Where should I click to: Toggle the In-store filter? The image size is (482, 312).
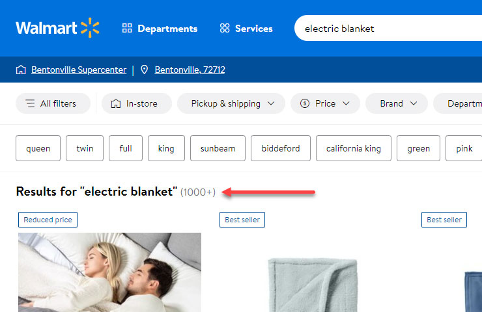[141, 103]
